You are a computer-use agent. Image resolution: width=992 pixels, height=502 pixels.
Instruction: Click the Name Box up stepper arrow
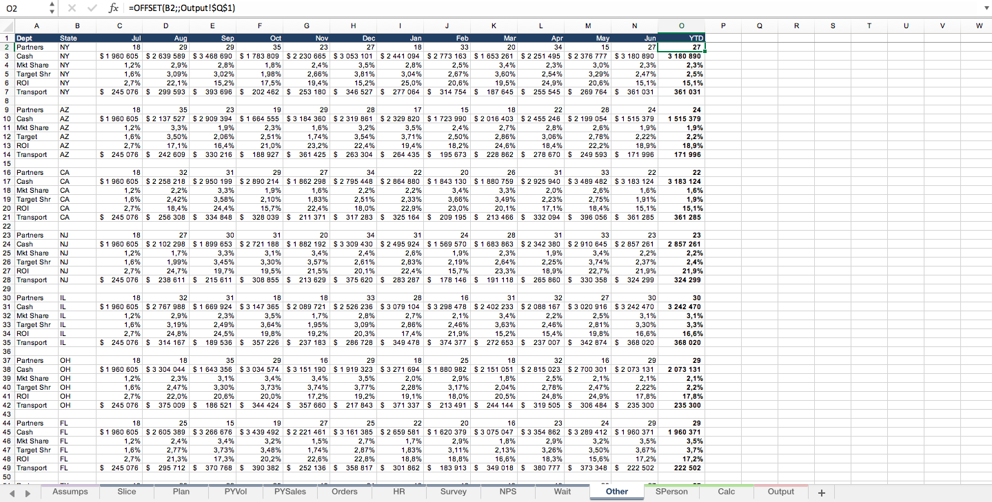pyautogui.click(x=51, y=5)
